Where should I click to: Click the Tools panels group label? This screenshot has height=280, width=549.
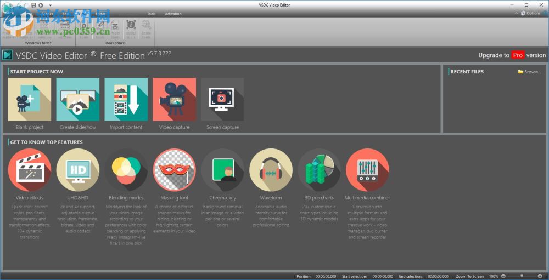coord(115,43)
